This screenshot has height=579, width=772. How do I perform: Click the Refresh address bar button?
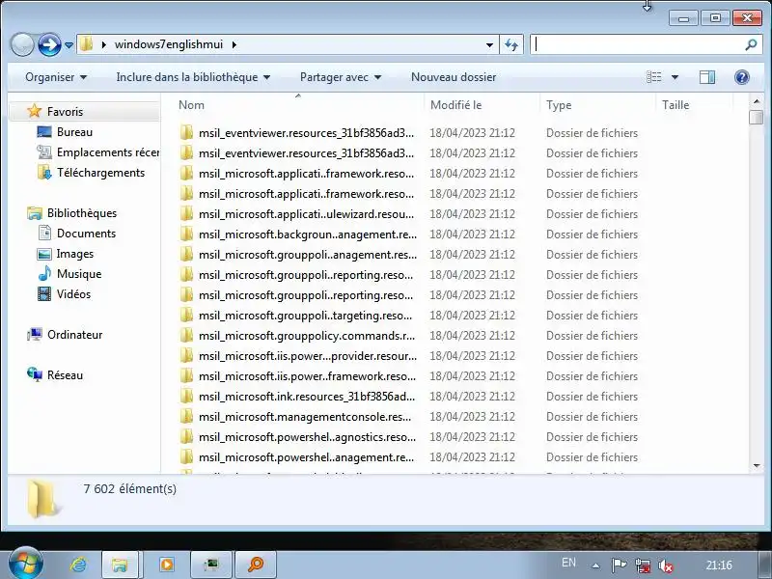511,44
